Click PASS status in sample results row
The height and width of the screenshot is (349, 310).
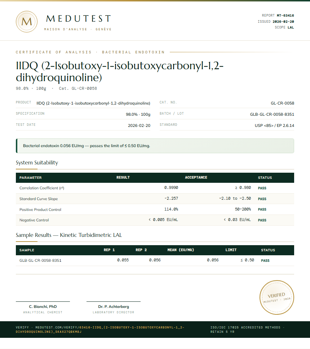pyautogui.click(x=265, y=260)
